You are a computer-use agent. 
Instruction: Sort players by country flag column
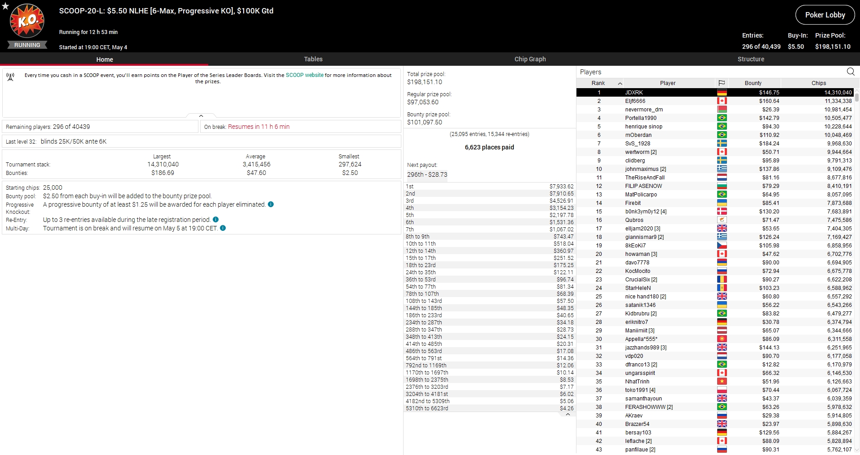[x=722, y=83]
